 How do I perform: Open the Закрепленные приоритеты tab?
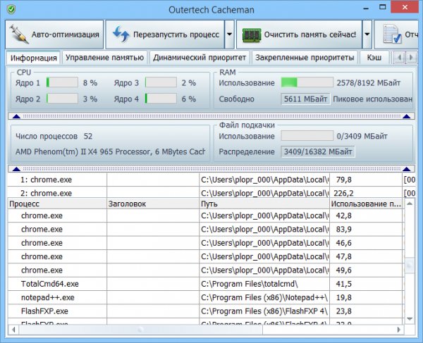305,57
